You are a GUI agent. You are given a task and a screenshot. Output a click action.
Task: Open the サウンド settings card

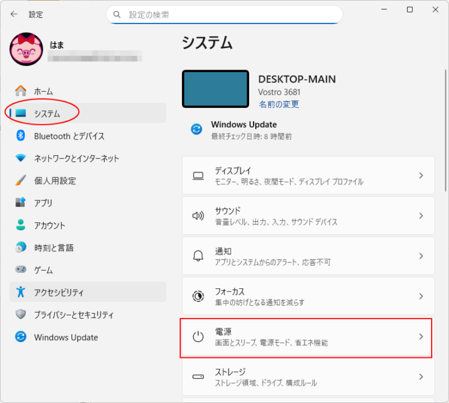pyautogui.click(x=308, y=216)
